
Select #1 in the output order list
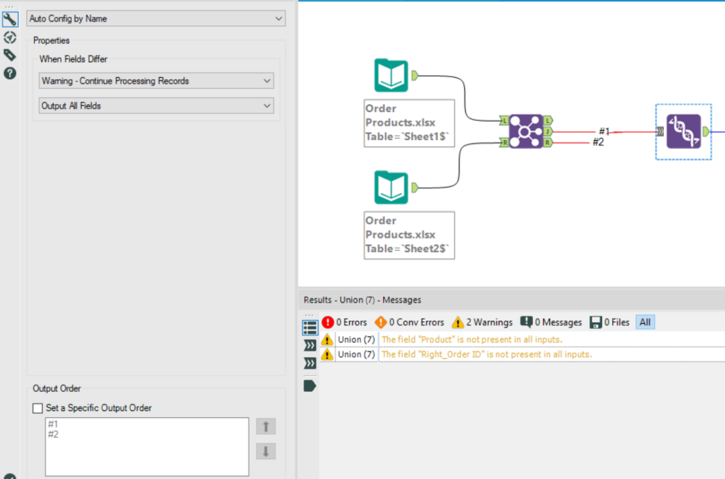(53, 423)
